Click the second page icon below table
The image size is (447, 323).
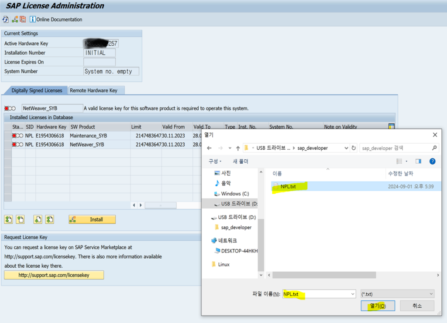[20, 219]
